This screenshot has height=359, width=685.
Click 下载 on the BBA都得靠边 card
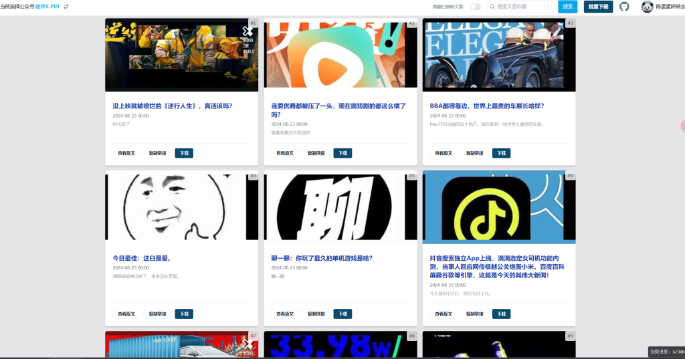501,153
